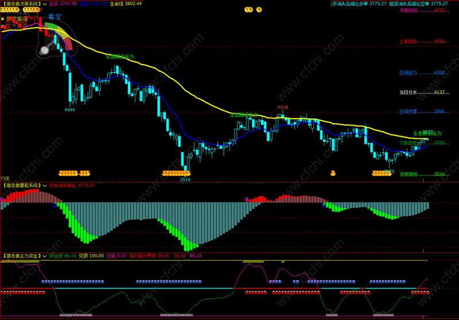
Task: Click the 见底 0.00 value
Action: click(x=116, y=256)
